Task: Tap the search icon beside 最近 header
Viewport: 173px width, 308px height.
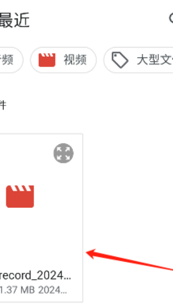Action: pos(171,18)
